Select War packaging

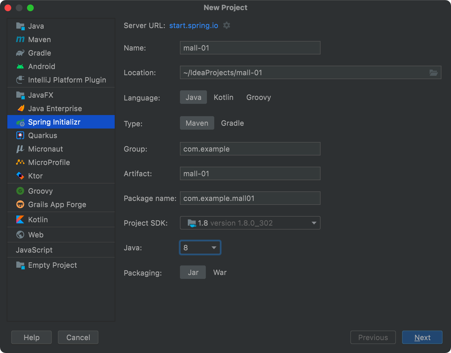220,272
